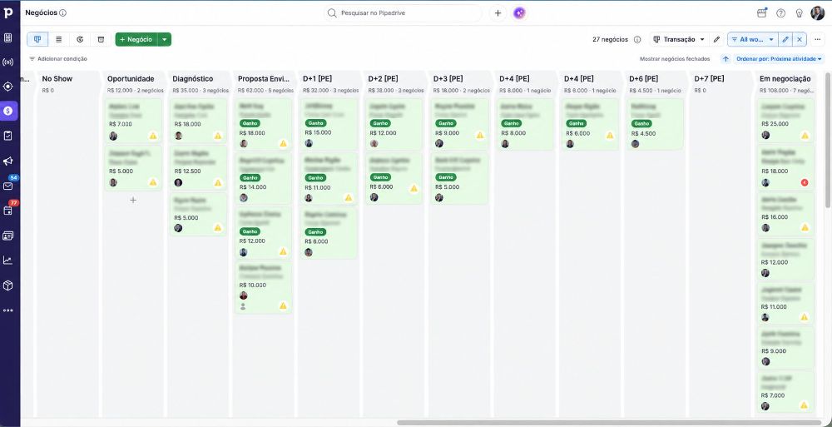This screenshot has width=832, height=427.
Task: Click info icon next to Negócios title
Action: click(x=63, y=12)
